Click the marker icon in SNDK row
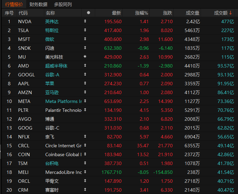 [85, 48]
